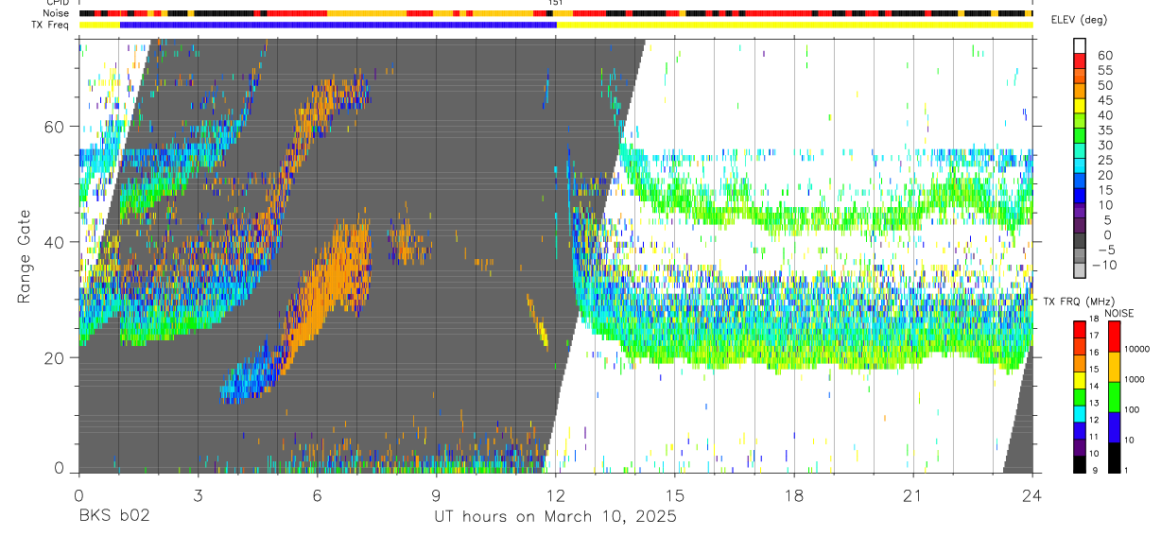The image size is (1161, 536).
Task: Click the '14' label on TX FRQ colorbar
Action: click(x=1094, y=386)
